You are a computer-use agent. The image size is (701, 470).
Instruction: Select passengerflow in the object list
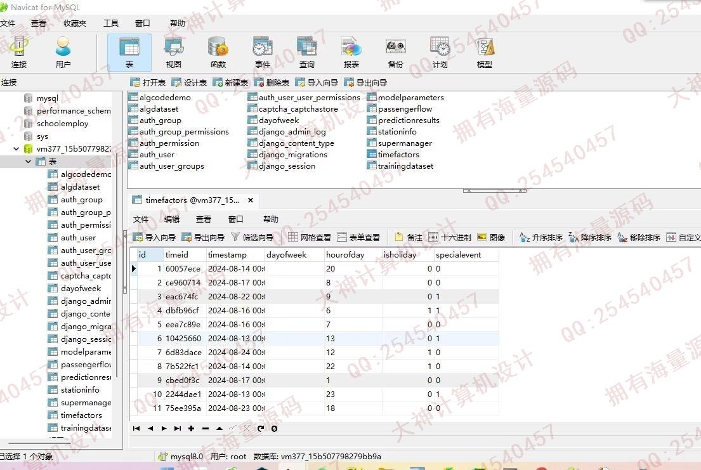coord(405,108)
